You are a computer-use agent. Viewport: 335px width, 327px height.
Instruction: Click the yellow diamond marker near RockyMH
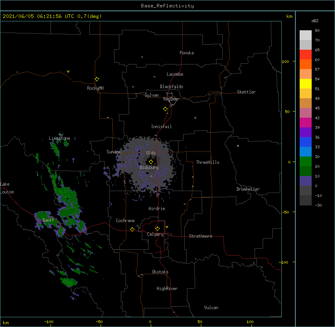tap(97, 79)
